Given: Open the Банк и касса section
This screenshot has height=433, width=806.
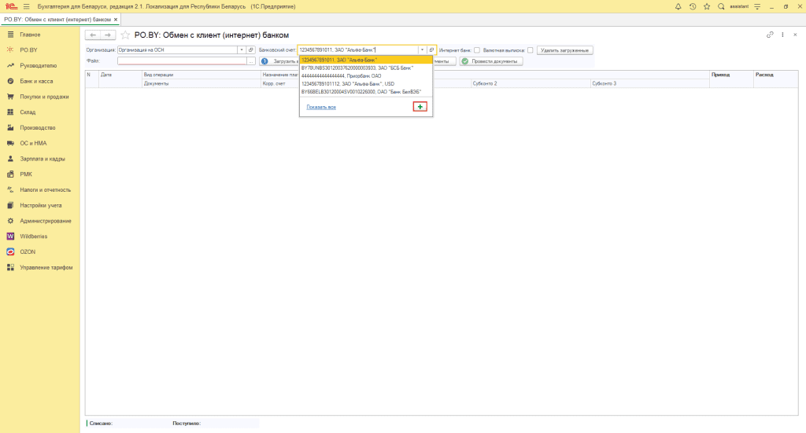Looking at the screenshot, I should (x=35, y=81).
